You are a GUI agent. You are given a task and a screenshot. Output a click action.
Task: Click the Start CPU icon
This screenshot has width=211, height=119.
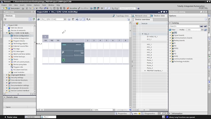pos(95,8)
